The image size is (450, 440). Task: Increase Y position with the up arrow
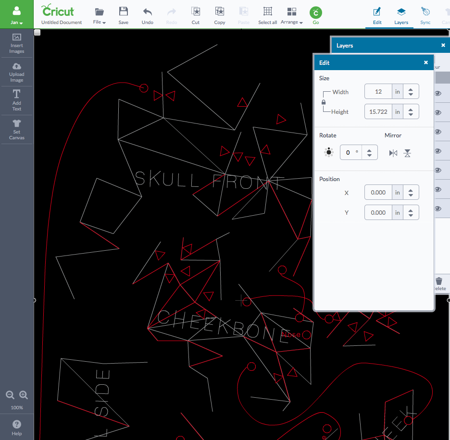coord(411,210)
